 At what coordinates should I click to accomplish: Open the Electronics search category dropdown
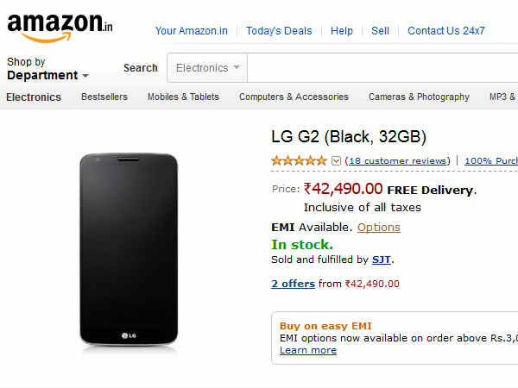(208, 67)
